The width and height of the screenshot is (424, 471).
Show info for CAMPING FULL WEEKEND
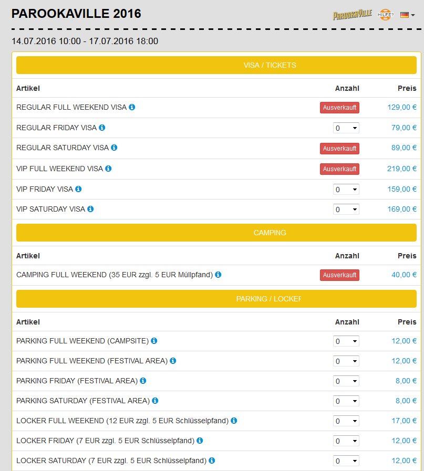pos(218,275)
